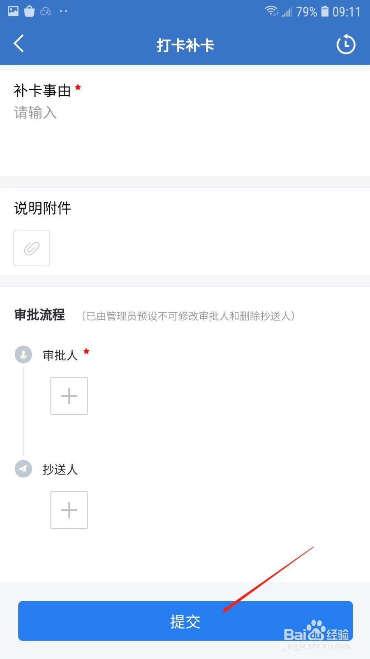The width and height of the screenshot is (370, 659).
Task: Tap the 审批流程 section heading
Action: 39,315
